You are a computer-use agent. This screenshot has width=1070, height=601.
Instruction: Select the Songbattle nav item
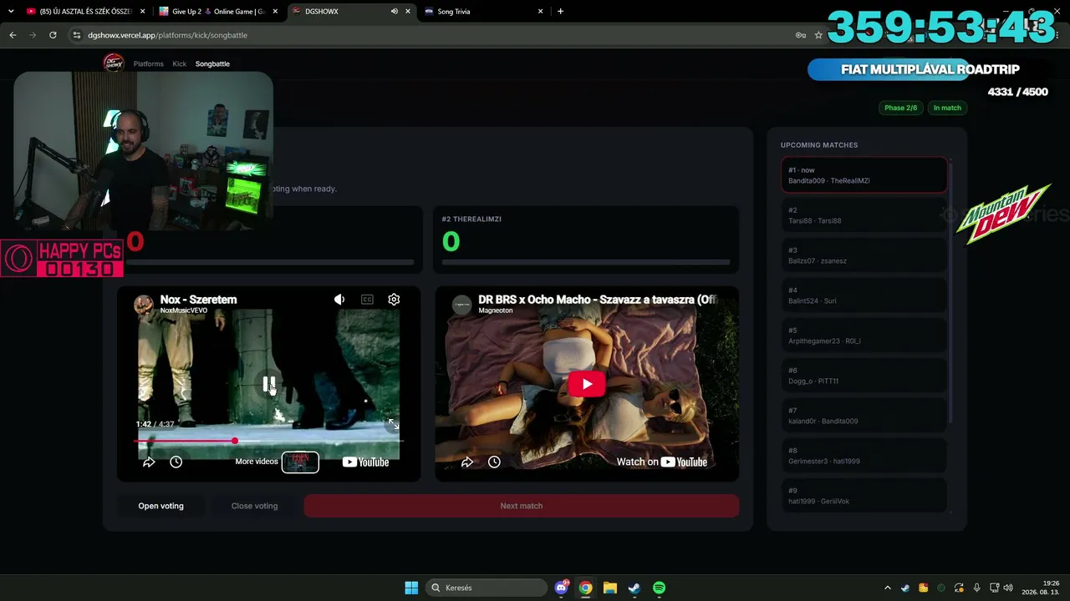212,63
